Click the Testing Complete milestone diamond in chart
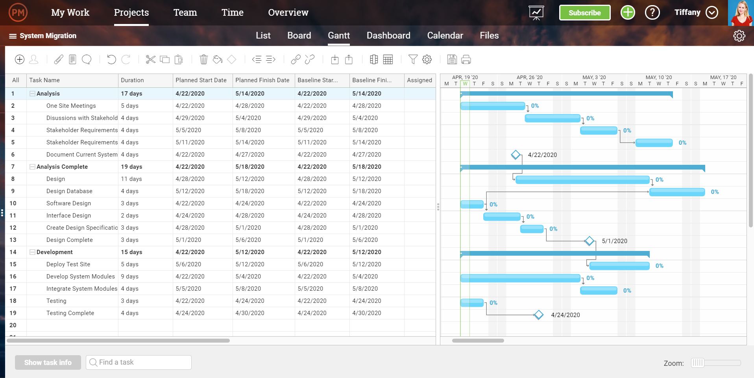The width and height of the screenshot is (754, 378). click(538, 315)
